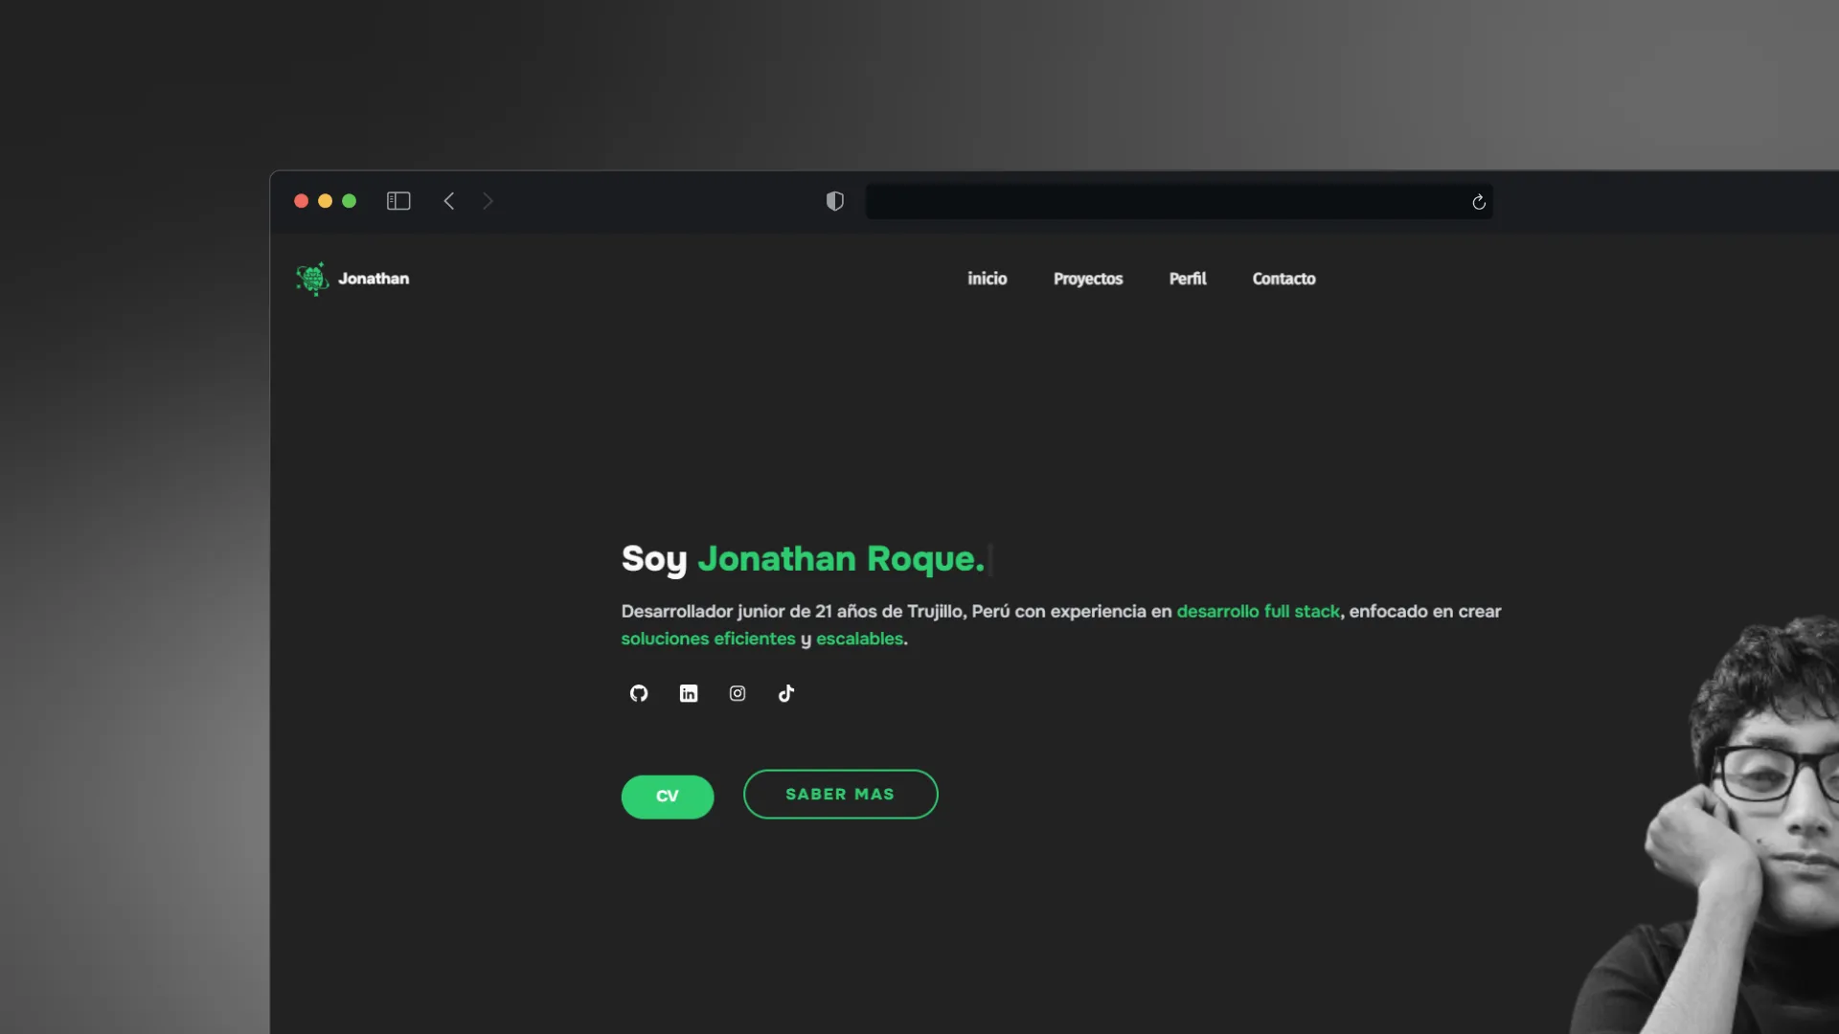The image size is (1839, 1034).
Task: Select the LinkedIn social icon
Action: click(688, 693)
